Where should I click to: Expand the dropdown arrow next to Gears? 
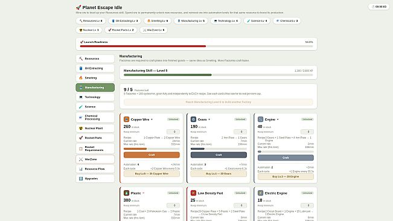click(209, 120)
